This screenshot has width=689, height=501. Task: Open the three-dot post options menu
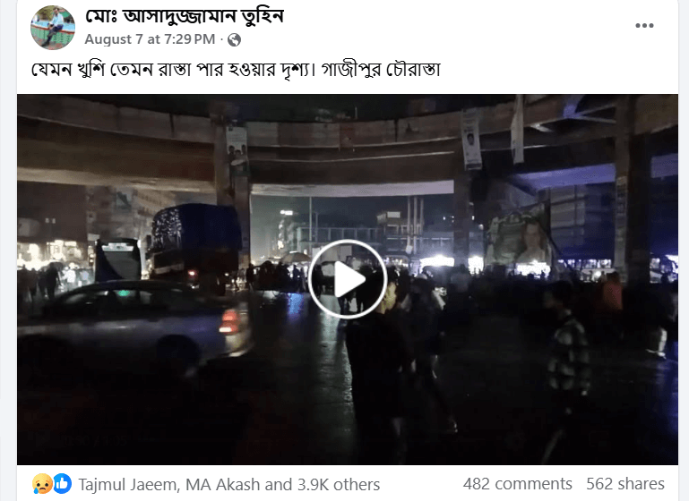tap(644, 25)
